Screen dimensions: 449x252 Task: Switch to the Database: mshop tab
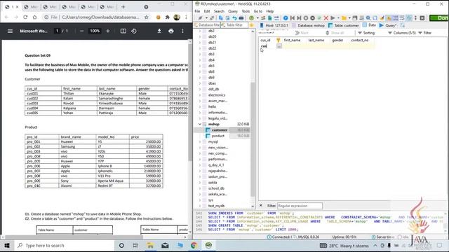[x=309, y=25]
